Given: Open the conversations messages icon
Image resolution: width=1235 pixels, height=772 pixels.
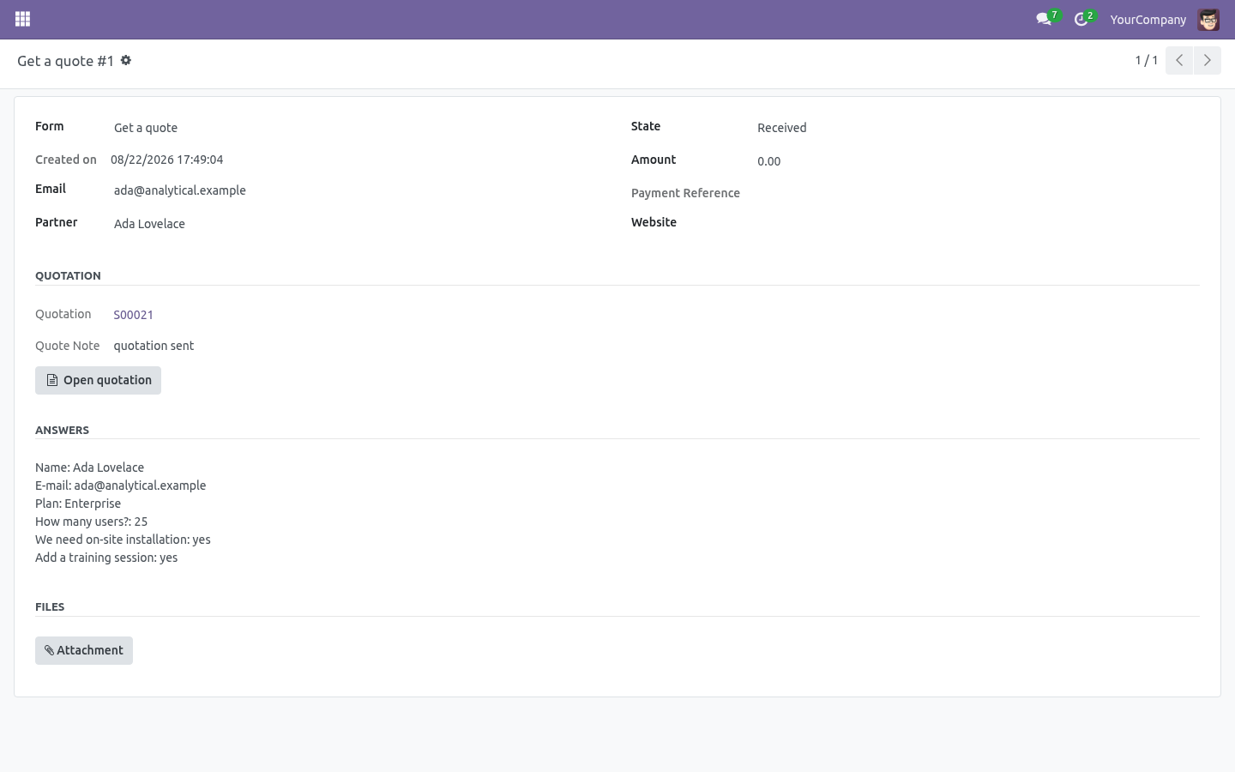Looking at the screenshot, I should (x=1044, y=19).
